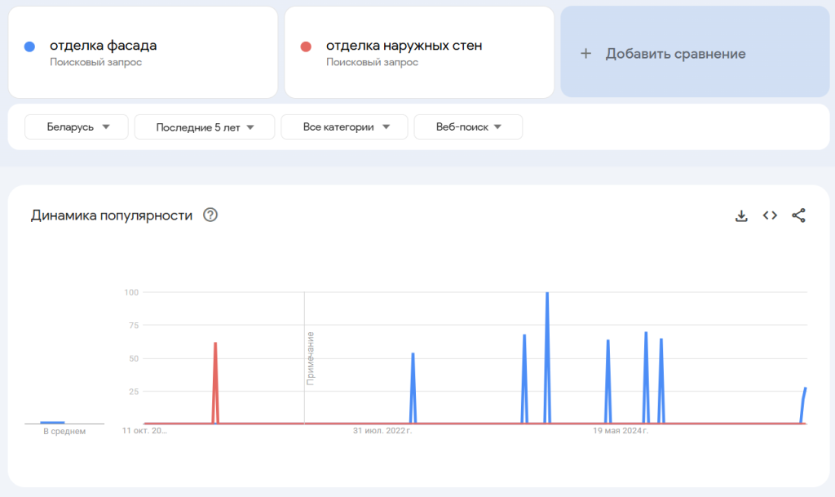The image size is (835, 497).
Task: Click the share icon for the chart
Action: 798,215
